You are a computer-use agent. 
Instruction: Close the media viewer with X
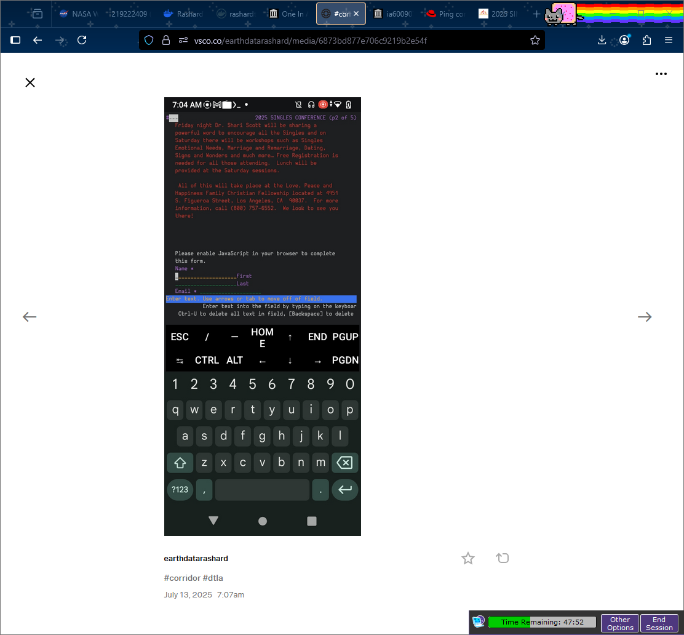pos(30,82)
